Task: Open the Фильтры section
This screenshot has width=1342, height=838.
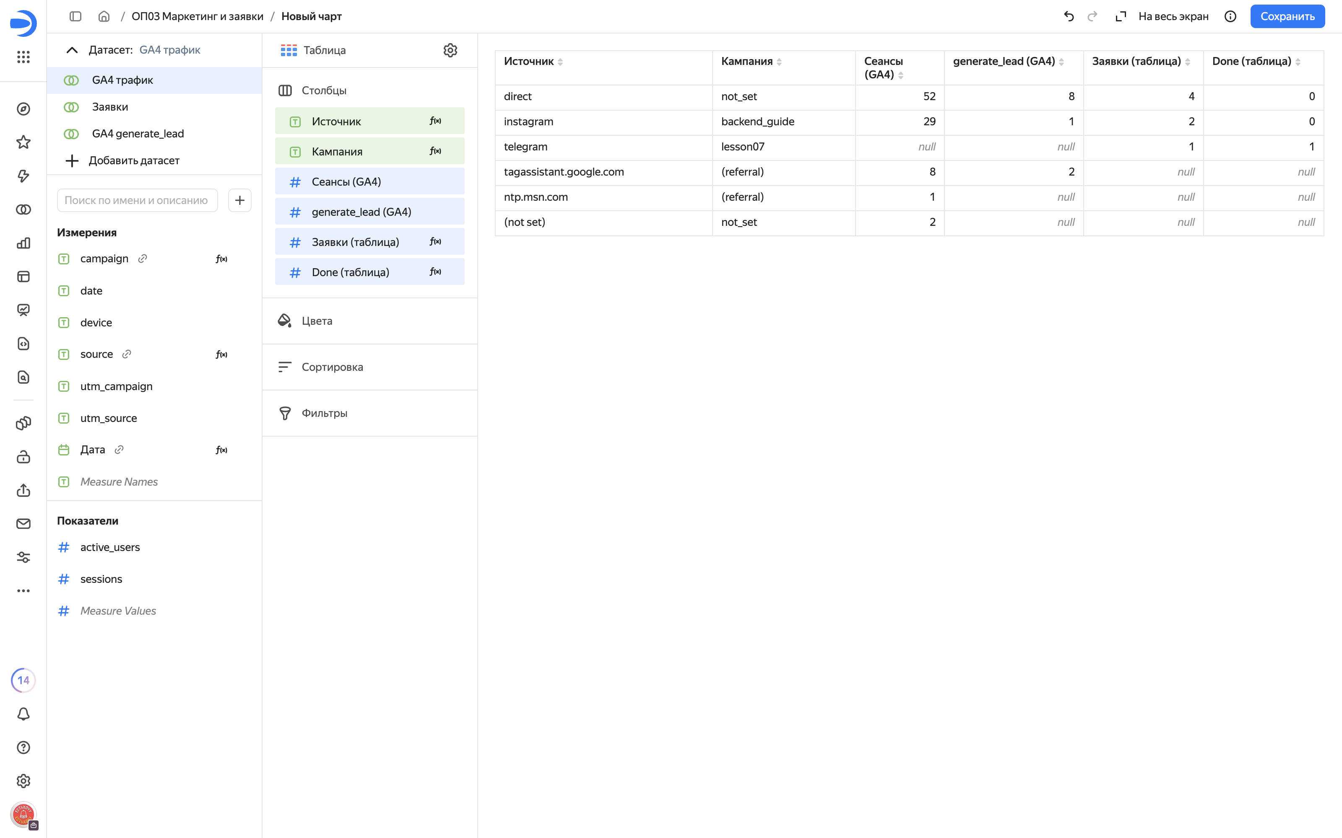Action: 369,413
